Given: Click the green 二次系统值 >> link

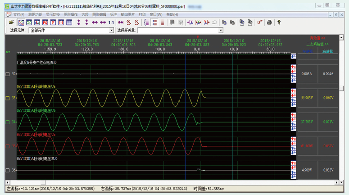Looking at the screenshot, I should 317,44.
